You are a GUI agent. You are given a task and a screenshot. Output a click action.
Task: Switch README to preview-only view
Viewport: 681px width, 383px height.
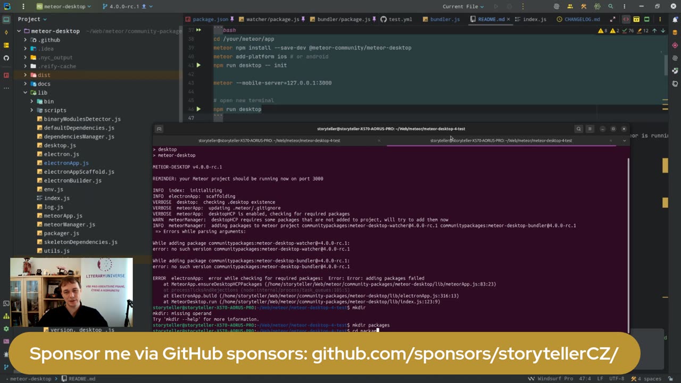(647, 19)
